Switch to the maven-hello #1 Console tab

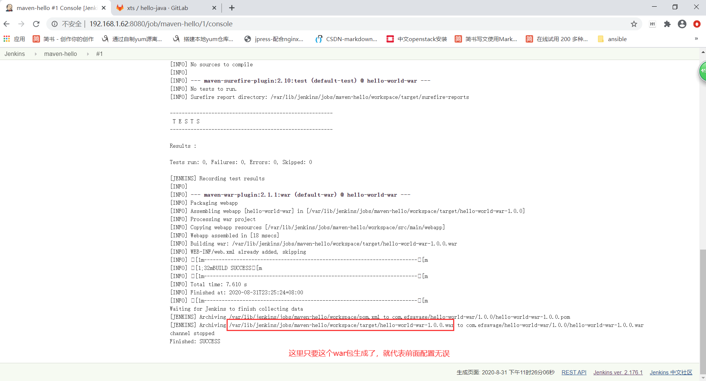coord(56,8)
